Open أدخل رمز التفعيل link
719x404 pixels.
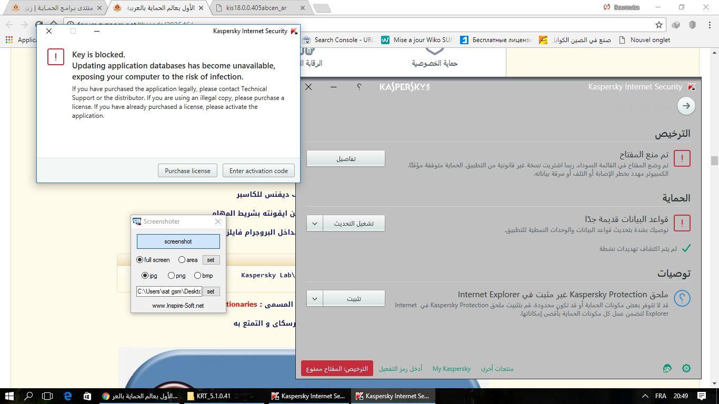click(x=401, y=368)
